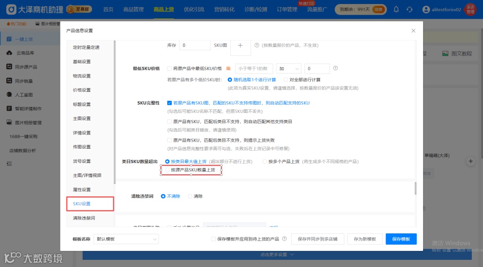Expand 点击更多设置 at the bottom

point(277,254)
